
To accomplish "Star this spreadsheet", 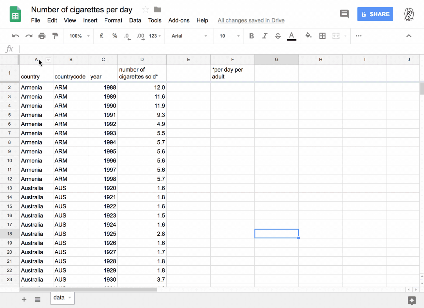I will point(145,10).
